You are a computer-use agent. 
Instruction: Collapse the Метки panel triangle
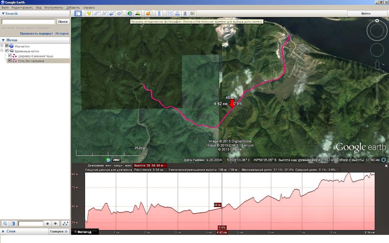(x=3, y=40)
